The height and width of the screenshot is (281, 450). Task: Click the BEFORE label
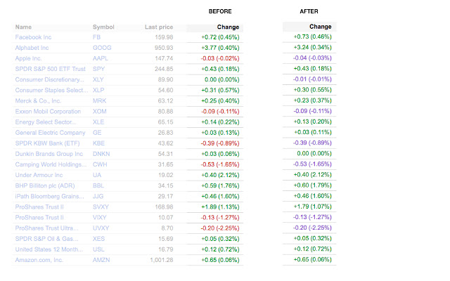[220, 11]
